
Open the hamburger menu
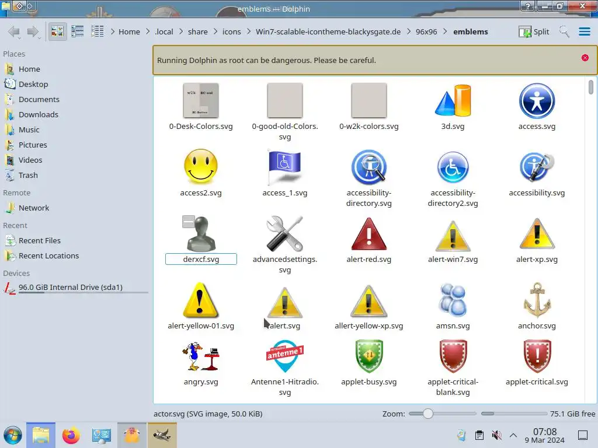tap(585, 32)
